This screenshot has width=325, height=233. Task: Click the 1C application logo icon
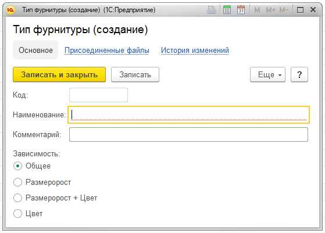click(x=10, y=10)
